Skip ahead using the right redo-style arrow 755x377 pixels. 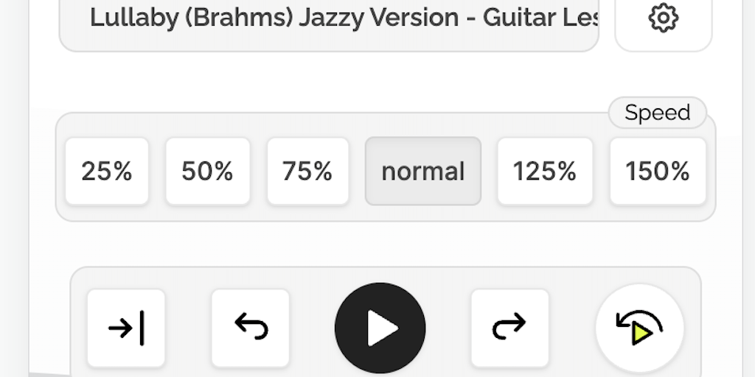tap(509, 328)
